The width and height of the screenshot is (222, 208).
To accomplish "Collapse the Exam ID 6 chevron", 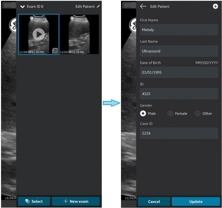I will click(x=23, y=7).
